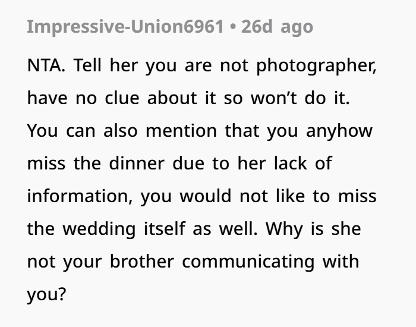Click the final "you?" ending the comment

tap(46, 294)
